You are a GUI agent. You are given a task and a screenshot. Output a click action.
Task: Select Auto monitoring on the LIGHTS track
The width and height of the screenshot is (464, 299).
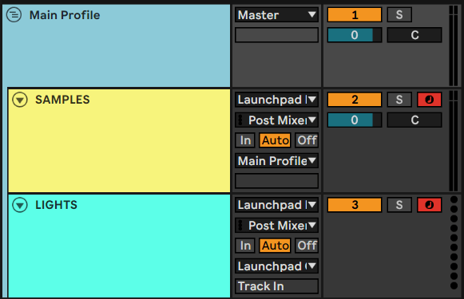(276, 246)
